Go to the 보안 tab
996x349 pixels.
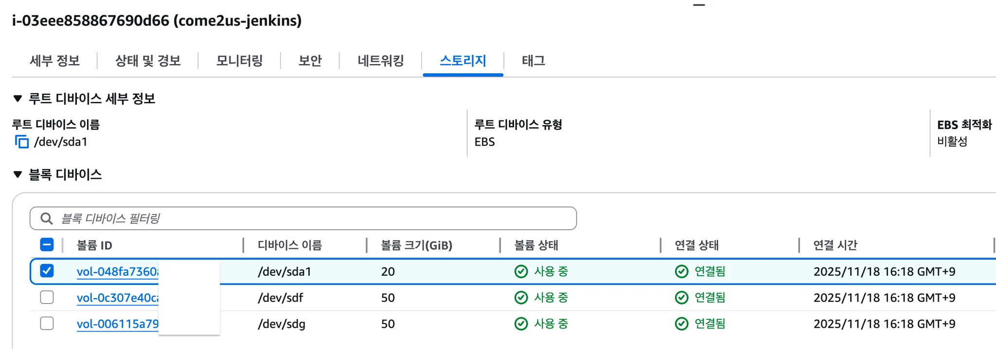tap(310, 61)
